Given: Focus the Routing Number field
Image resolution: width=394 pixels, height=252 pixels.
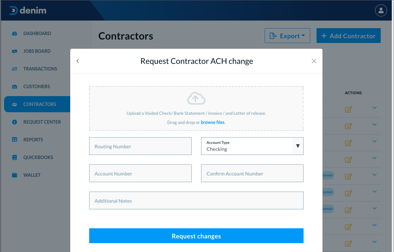Looking at the screenshot, I should tap(140, 146).
